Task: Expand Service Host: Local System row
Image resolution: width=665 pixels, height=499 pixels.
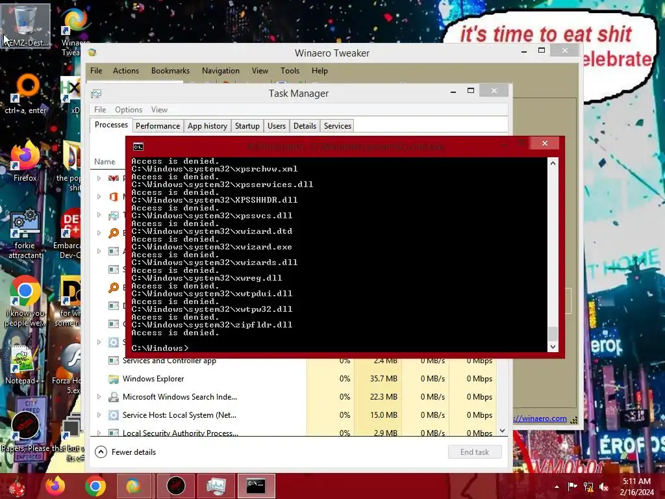Action: (x=99, y=415)
